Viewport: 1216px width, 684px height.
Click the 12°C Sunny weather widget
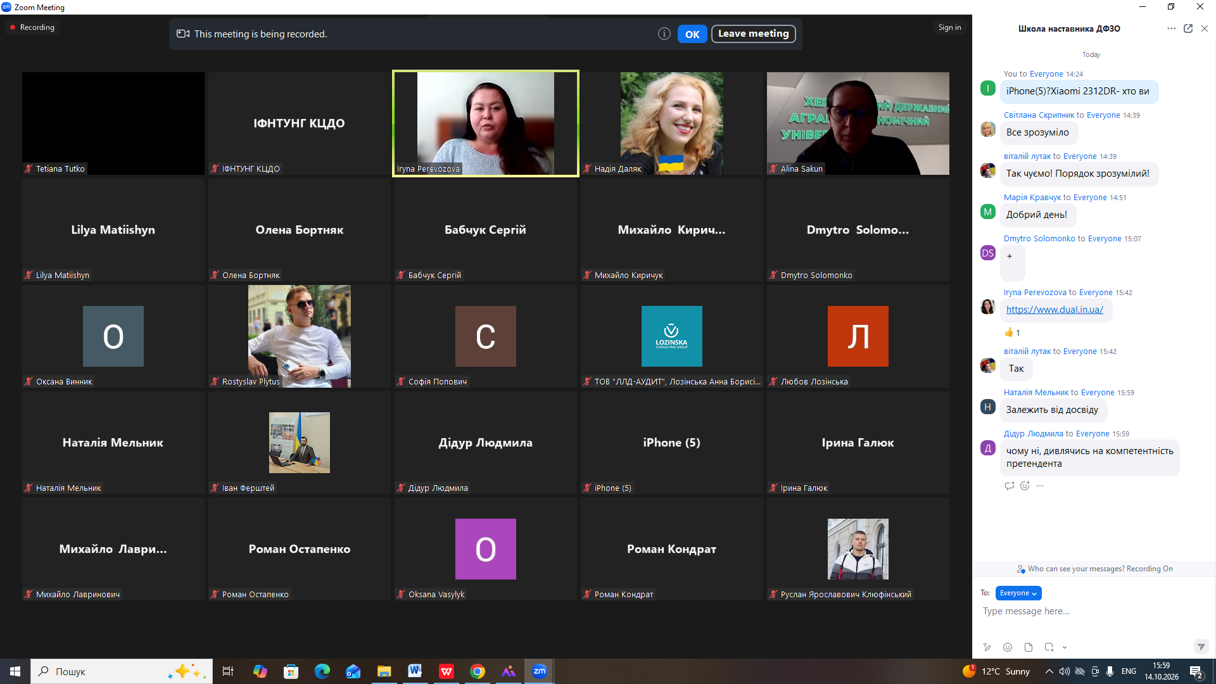point(997,671)
